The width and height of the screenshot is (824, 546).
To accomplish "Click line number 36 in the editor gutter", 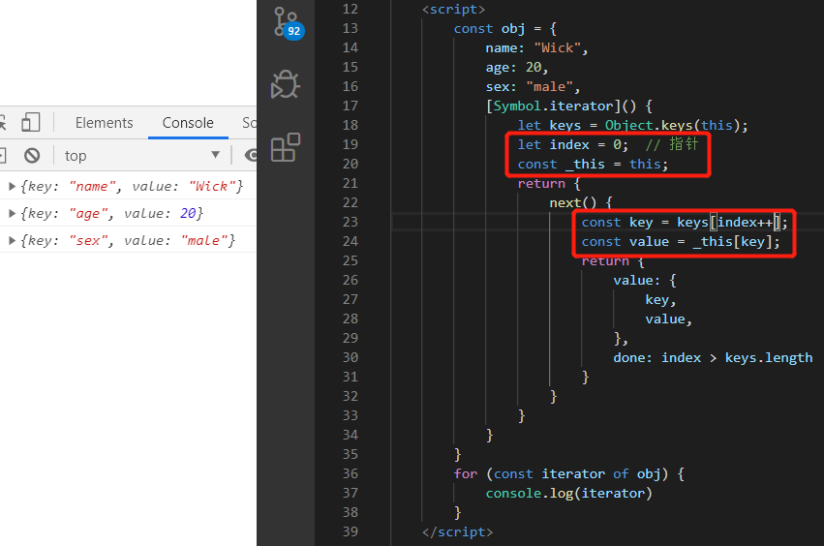I will point(350,473).
